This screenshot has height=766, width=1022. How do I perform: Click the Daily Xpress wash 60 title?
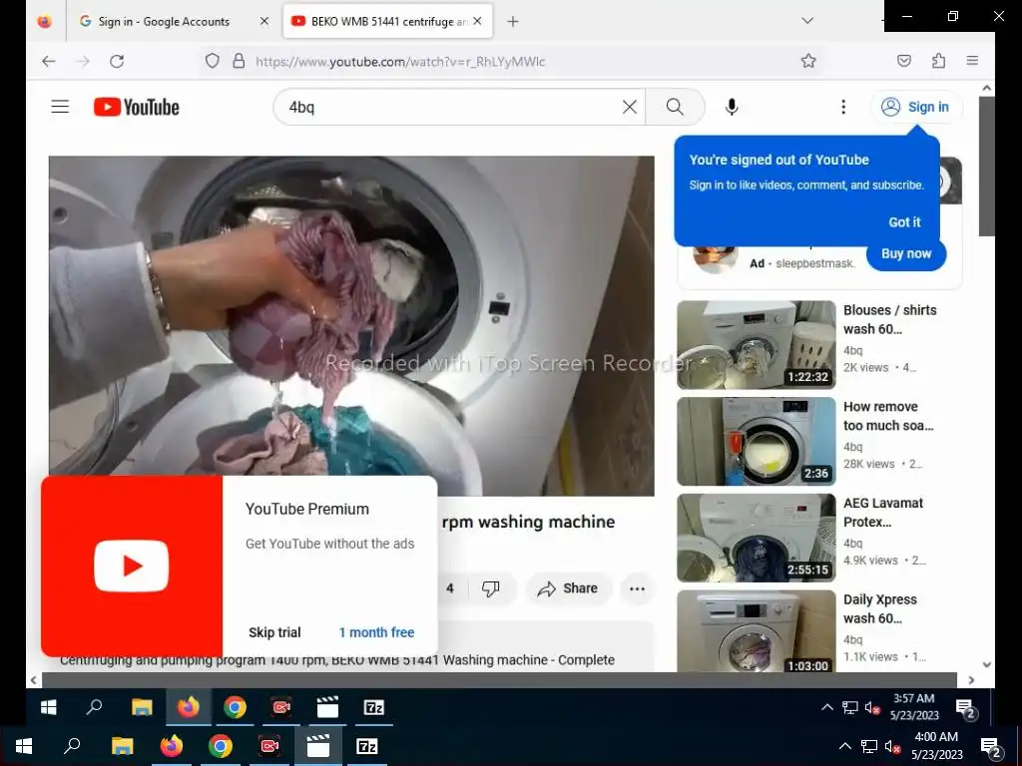click(880, 609)
